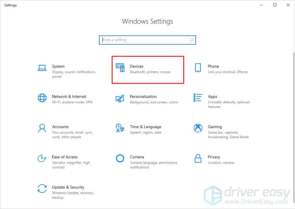Open Accounts person icon

[42, 128]
